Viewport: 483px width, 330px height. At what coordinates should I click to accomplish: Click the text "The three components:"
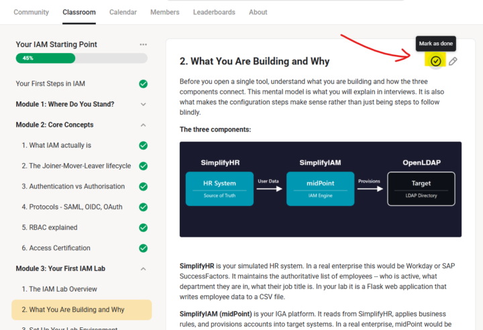click(x=215, y=129)
